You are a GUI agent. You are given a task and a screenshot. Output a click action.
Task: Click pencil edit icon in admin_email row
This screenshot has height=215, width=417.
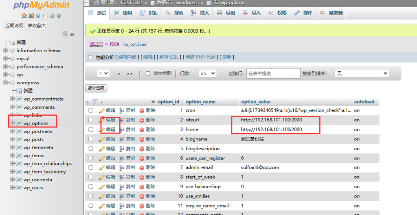click(x=102, y=168)
